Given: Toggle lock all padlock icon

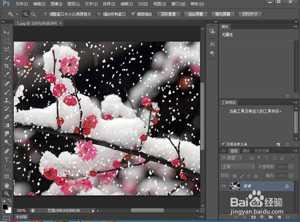Looking at the screenshot, I should (256, 176).
